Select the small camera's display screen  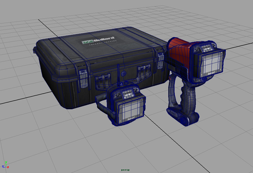[x=130, y=110]
